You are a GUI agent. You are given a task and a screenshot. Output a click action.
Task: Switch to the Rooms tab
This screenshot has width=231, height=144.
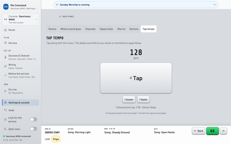(x=52, y=29)
